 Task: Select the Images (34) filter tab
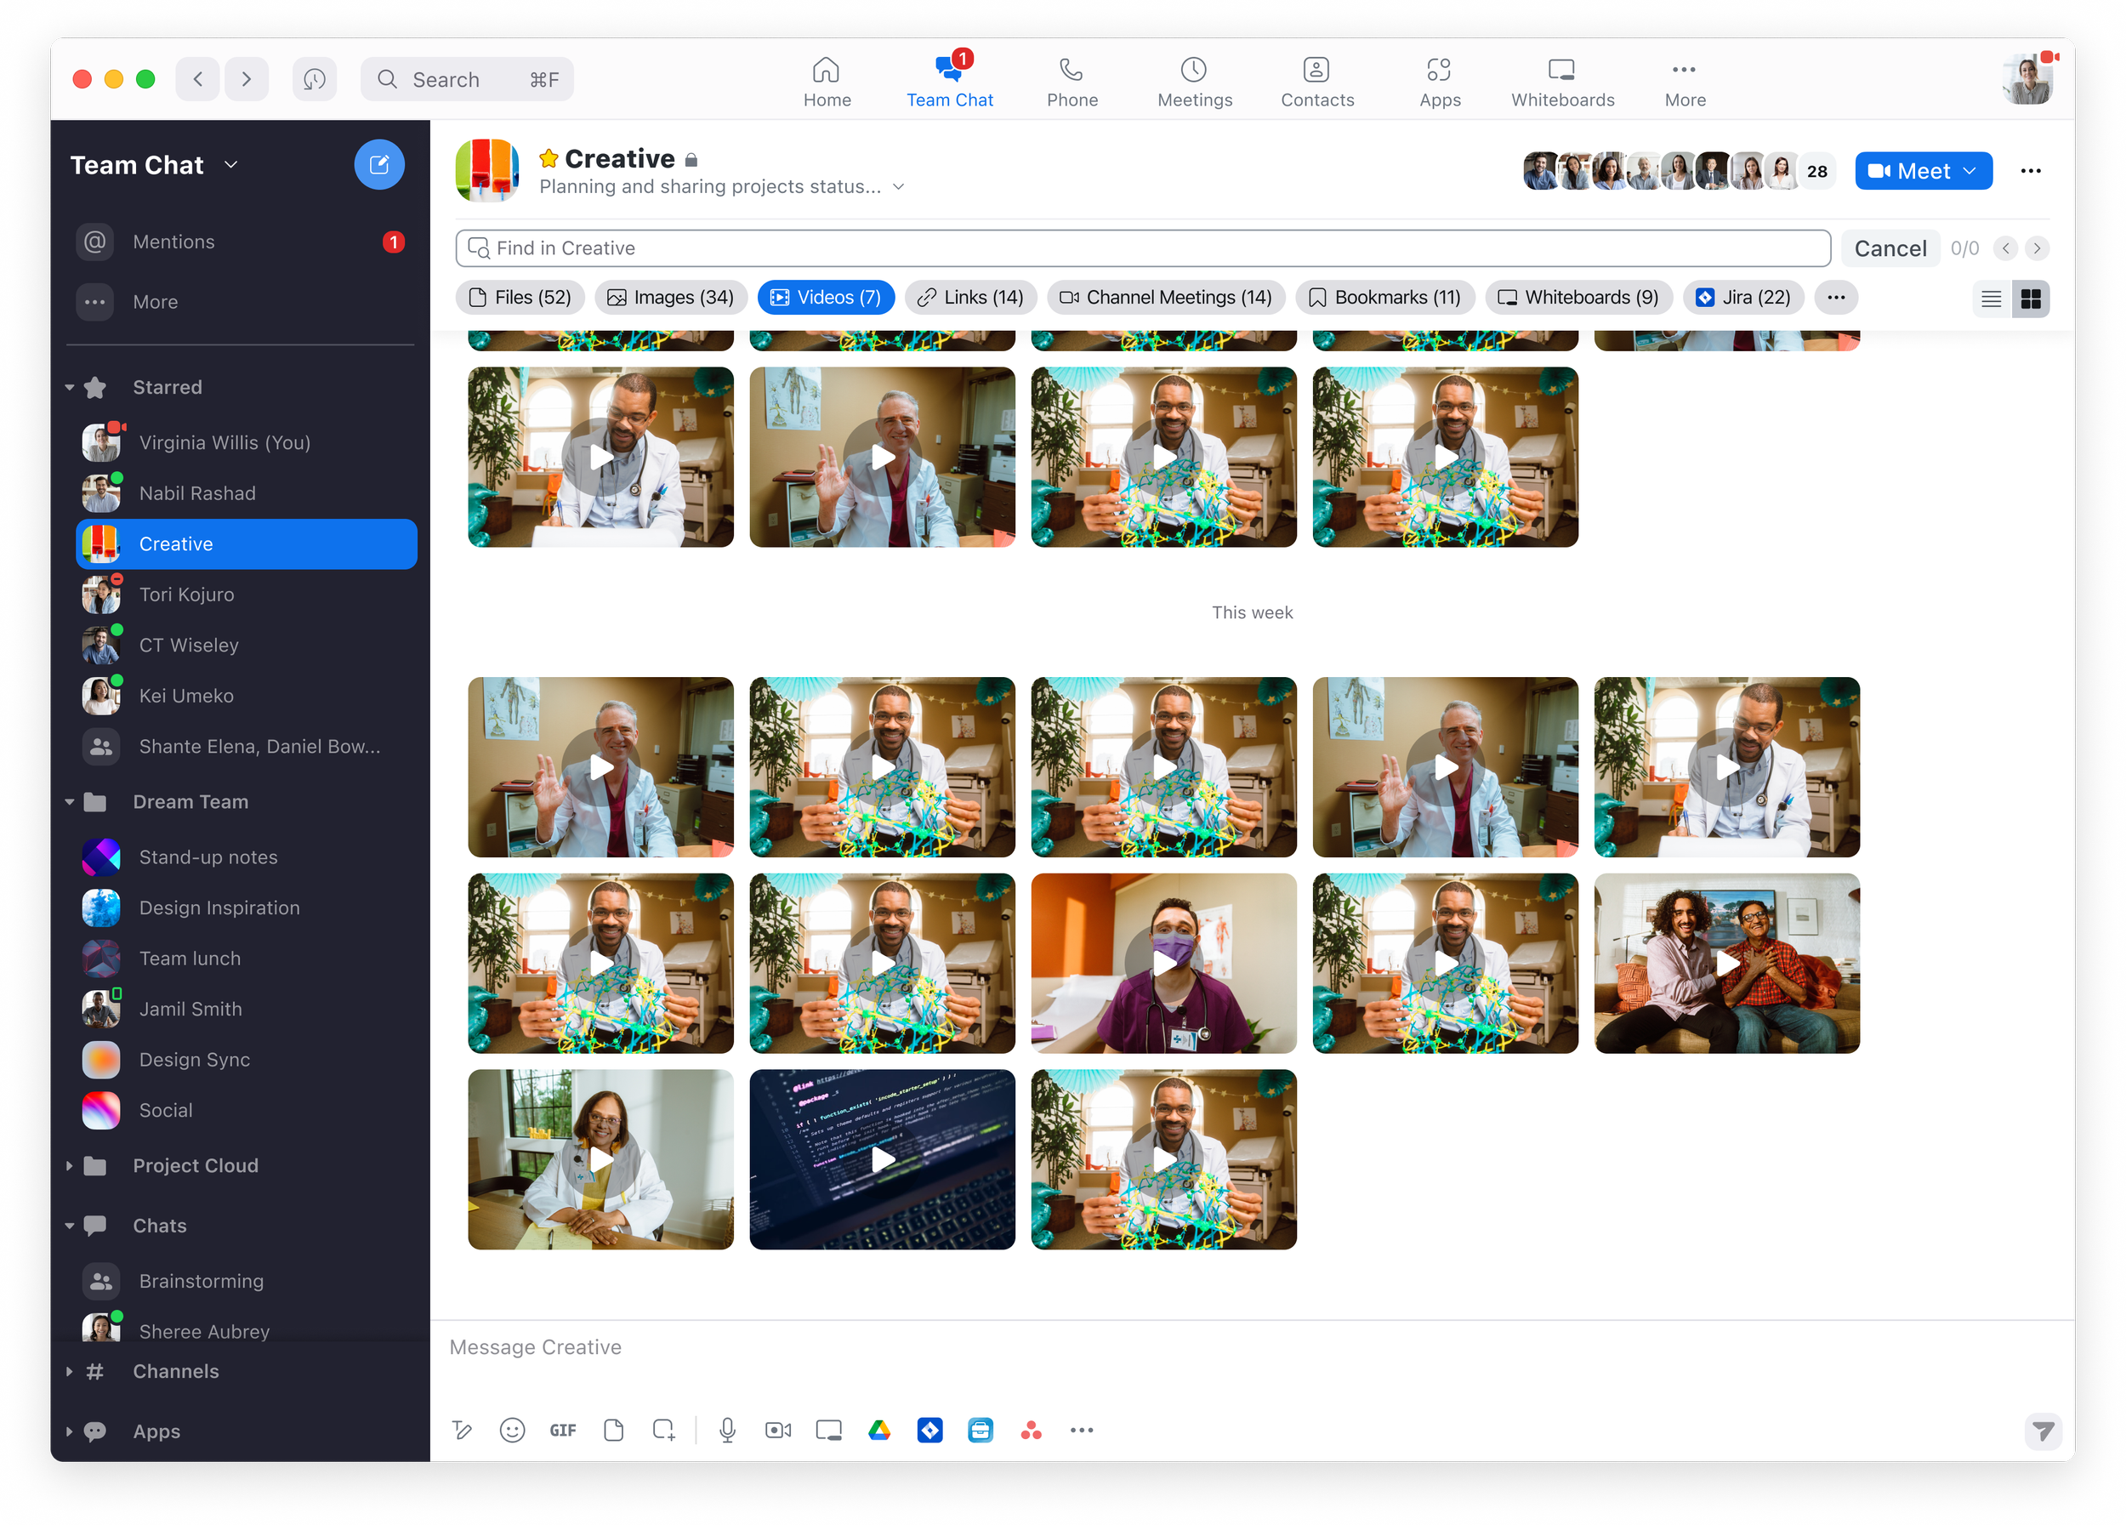click(x=670, y=297)
